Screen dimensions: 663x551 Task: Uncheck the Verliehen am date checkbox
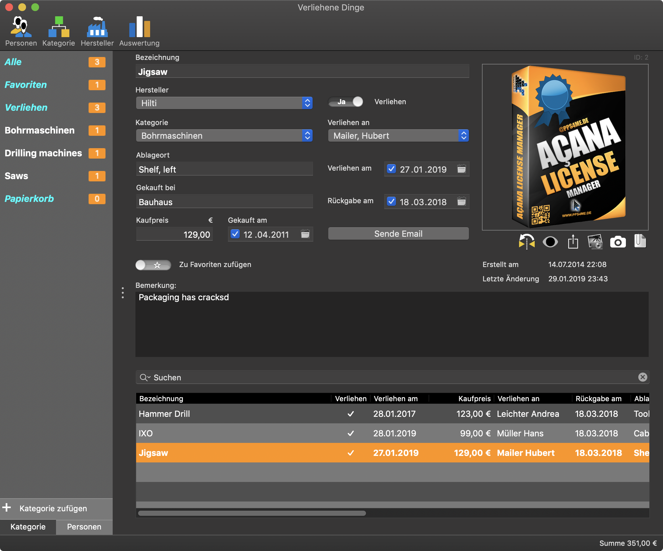tap(391, 169)
